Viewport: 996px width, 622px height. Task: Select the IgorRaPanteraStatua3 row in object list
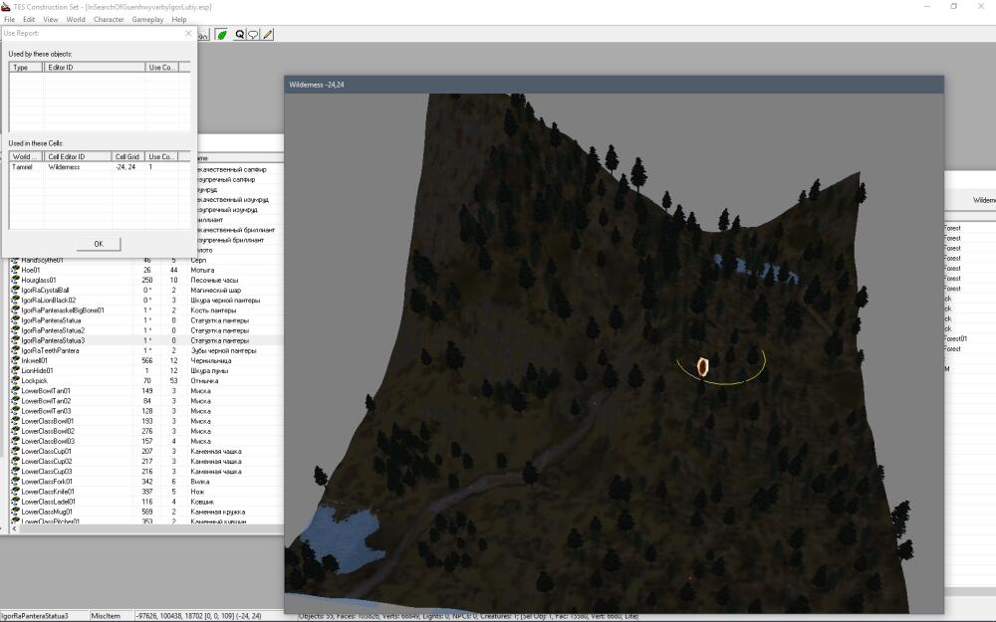click(146, 340)
